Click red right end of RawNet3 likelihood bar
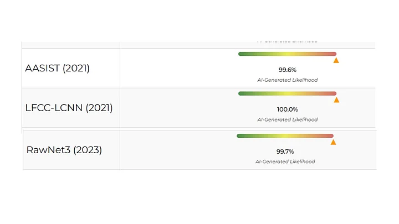The height and width of the screenshot is (224, 399). point(330,136)
